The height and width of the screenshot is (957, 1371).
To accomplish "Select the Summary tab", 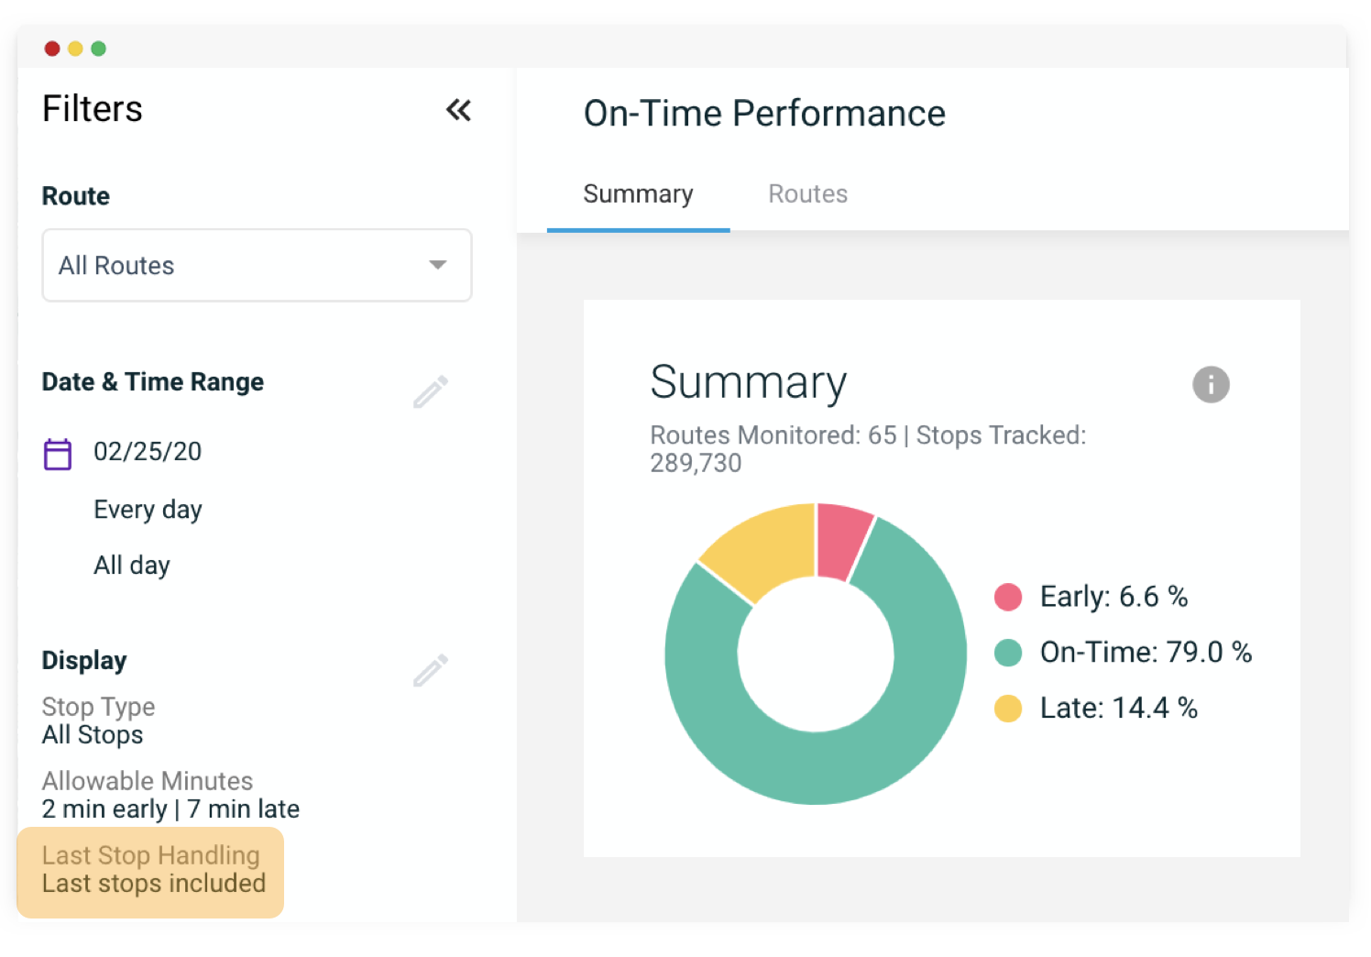I will pos(638,194).
